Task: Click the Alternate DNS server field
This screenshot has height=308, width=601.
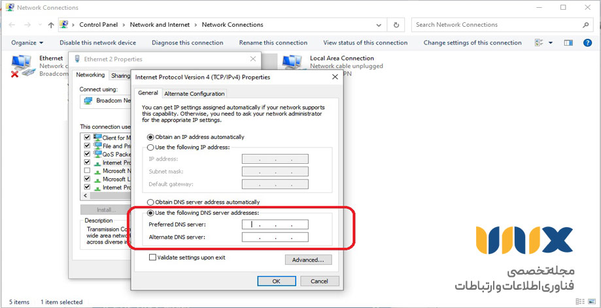Action: pos(275,238)
